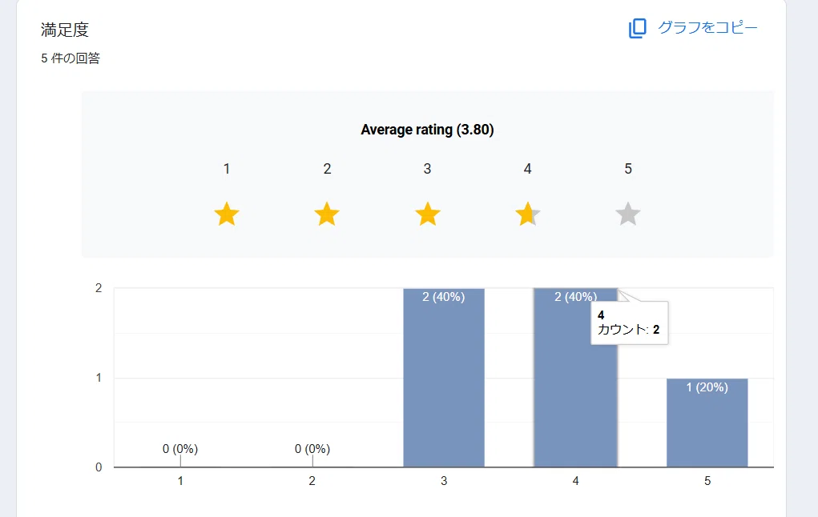Click the first gold star

(x=227, y=214)
